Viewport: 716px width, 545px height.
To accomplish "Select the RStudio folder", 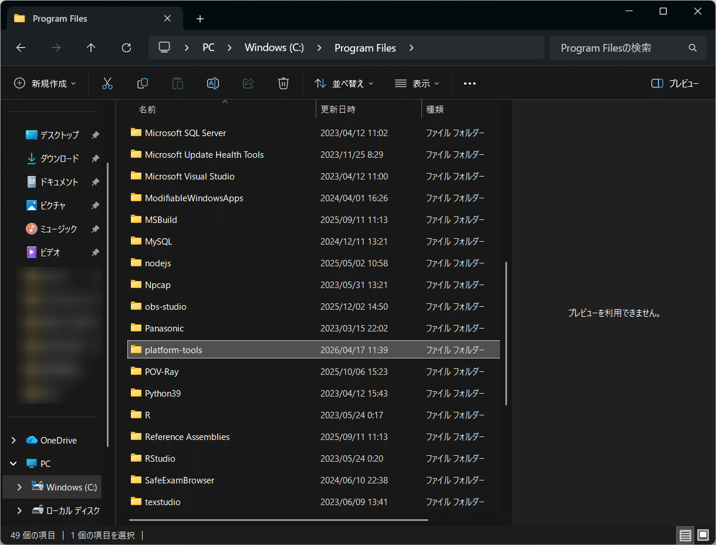I will (314, 458).
